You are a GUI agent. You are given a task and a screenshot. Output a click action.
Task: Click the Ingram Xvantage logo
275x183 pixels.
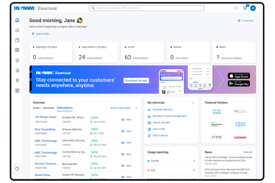(x=36, y=8)
